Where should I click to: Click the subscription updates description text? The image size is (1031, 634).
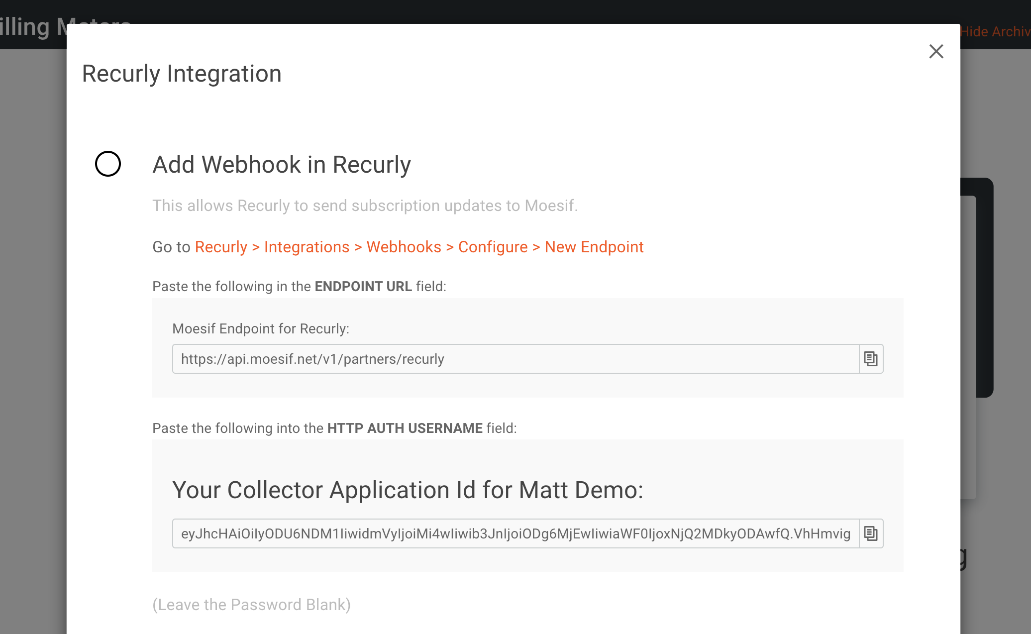coord(365,206)
